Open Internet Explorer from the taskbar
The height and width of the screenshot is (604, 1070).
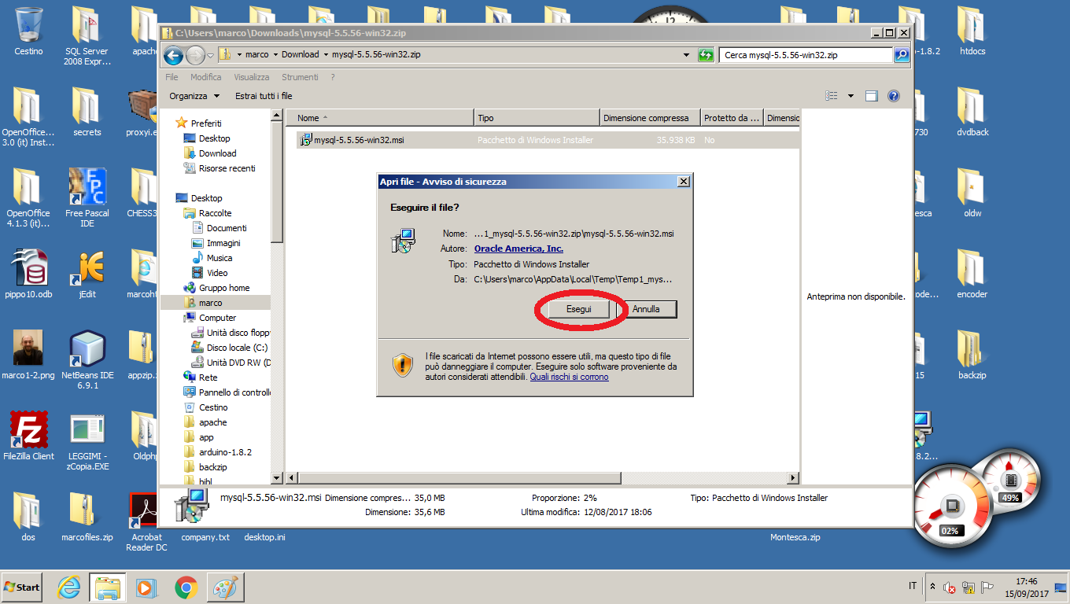point(70,587)
